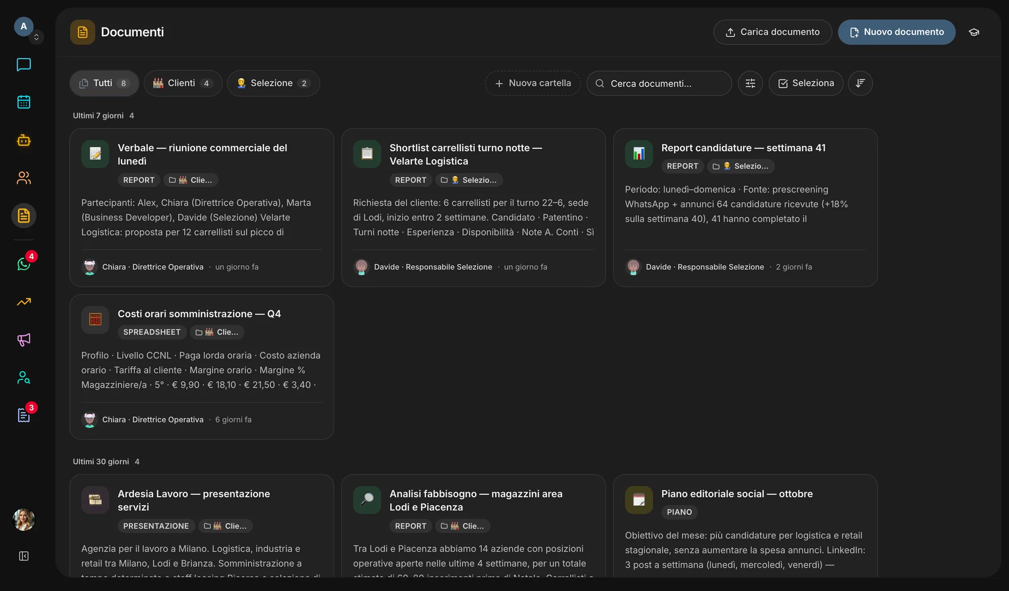The height and width of the screenshot is (591, 1009).
Task: Click the abacus icon on Costi orari card
Action: 95,320
